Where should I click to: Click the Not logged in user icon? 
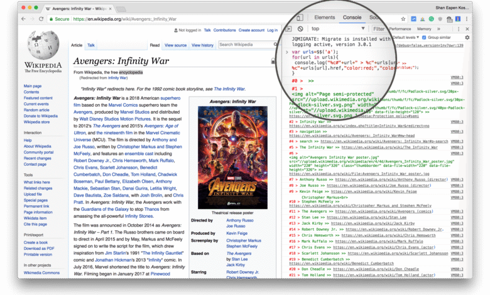[176, 30]
